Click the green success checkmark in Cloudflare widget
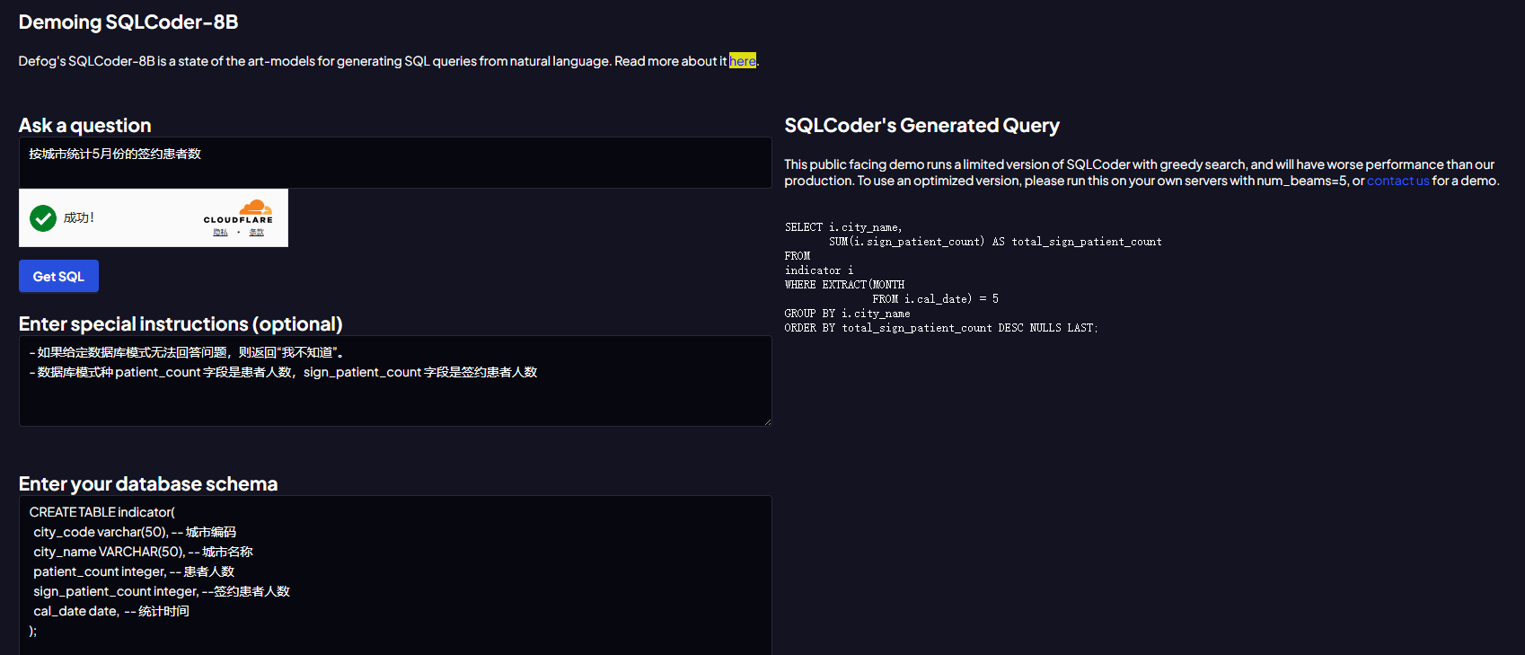Image resolution: width=1525 pixels, height=655 pixels. (43, 218)
